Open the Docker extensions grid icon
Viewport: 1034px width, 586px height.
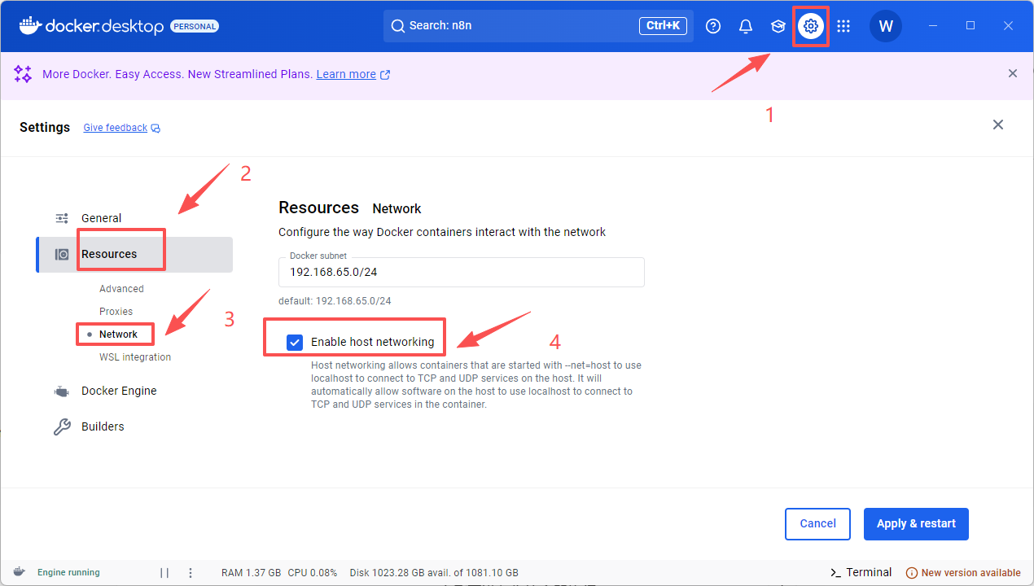[x=843, y=26]
